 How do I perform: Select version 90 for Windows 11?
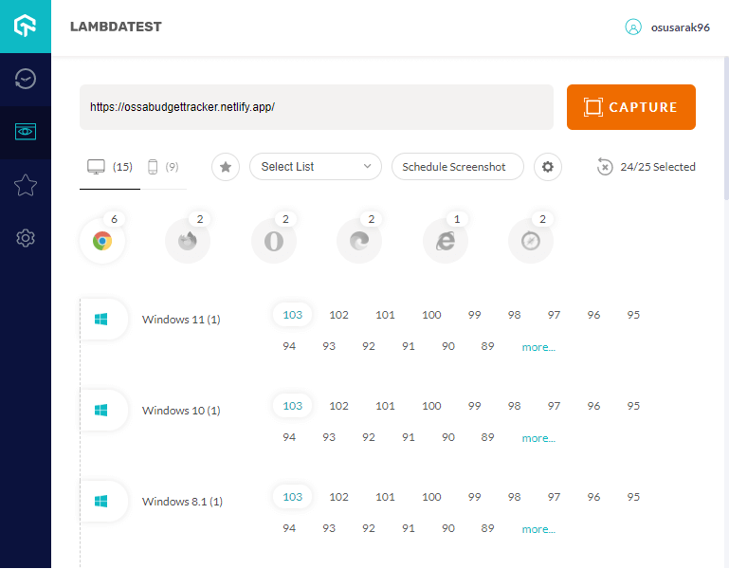(x=448, y=346)
